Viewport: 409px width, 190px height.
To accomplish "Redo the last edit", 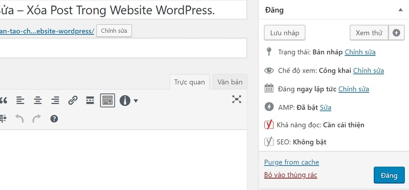I will 37,119.
